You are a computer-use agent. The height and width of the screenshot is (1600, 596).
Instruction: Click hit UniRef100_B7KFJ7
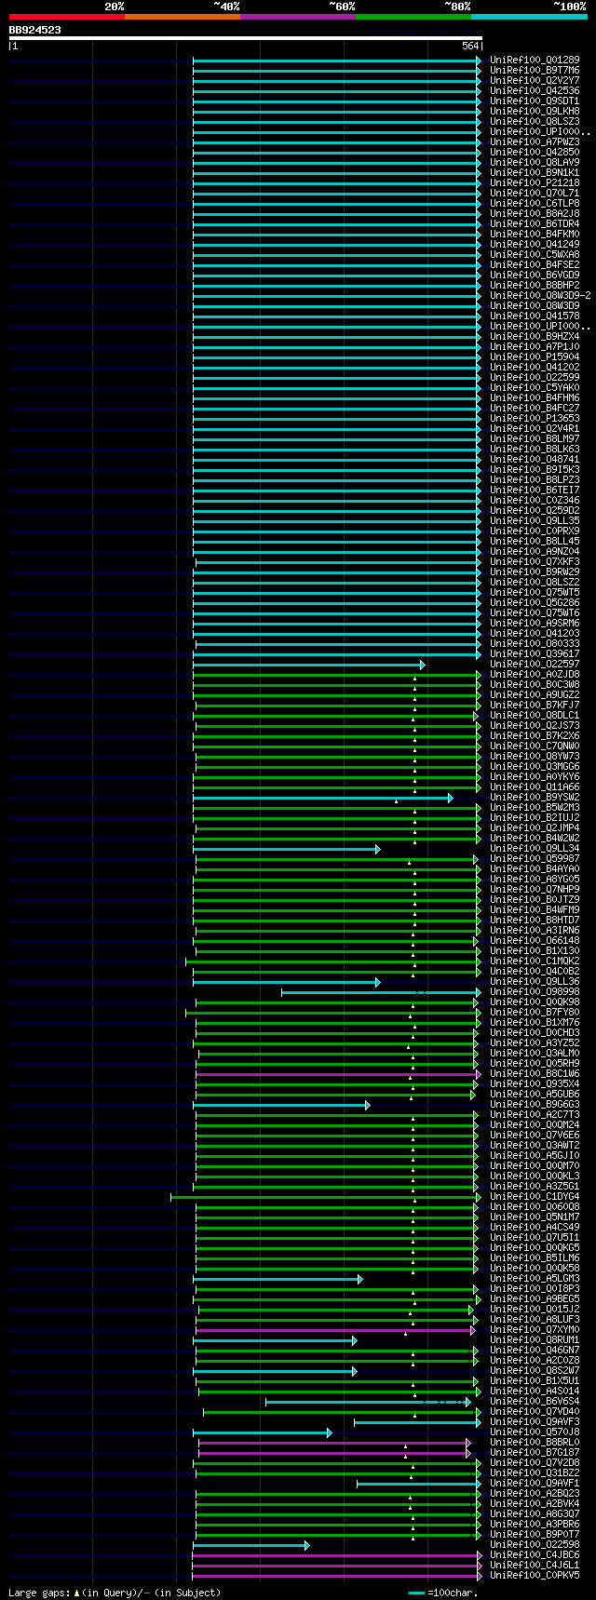535,706
